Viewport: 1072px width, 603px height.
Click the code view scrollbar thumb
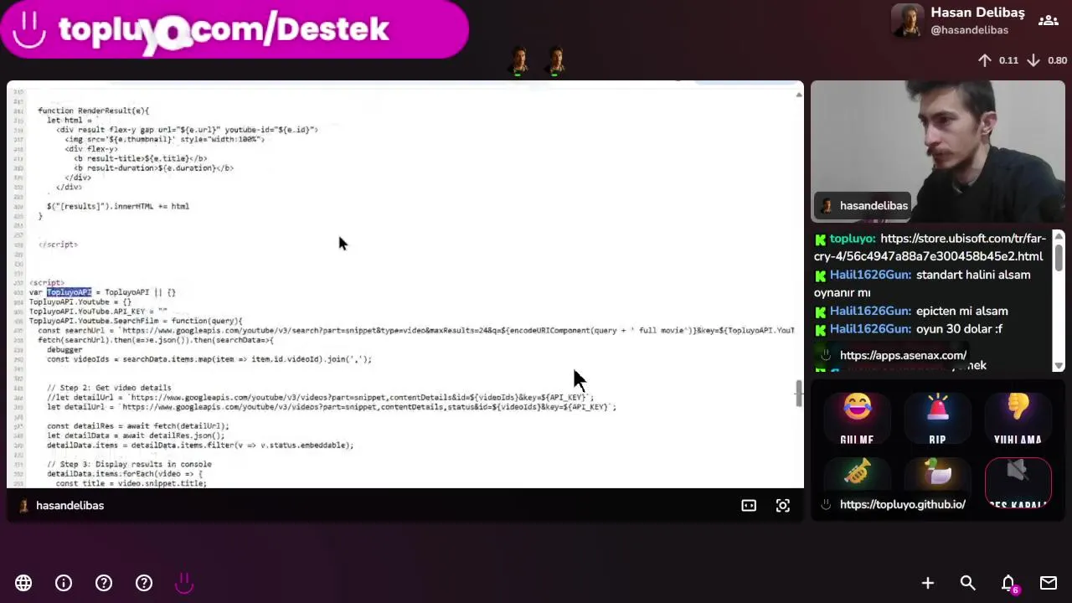tap(799, 394)
